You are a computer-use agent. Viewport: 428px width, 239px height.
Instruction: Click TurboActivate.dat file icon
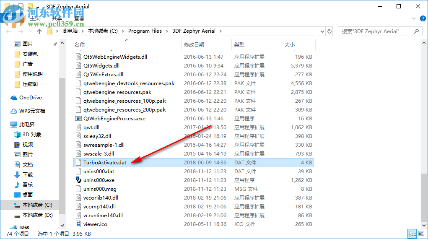(78, 163)
